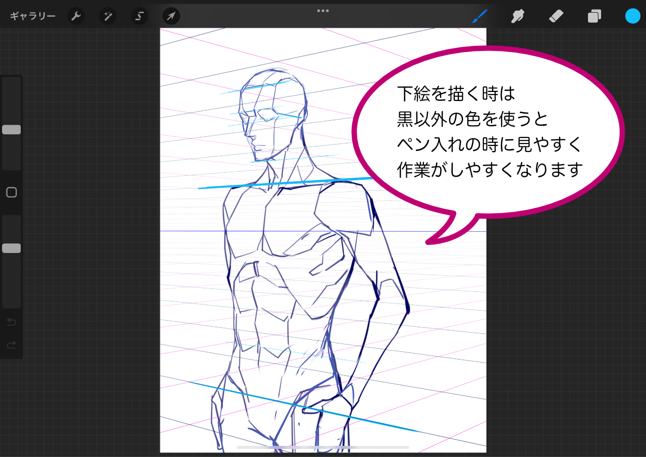The image size is (646, 457).
Task: Open the Actions wrench menu
Action: [x=76, y=16]
